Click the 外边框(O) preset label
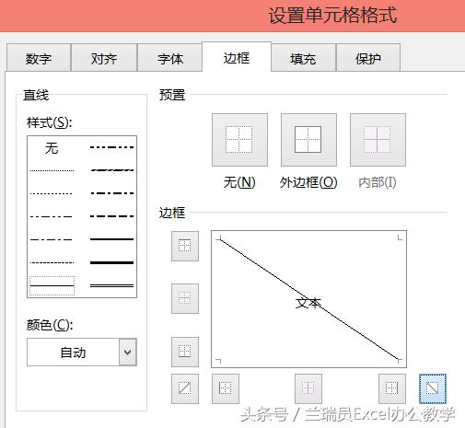The width and height of the screenshot is (465, 428). coord(308,182)
